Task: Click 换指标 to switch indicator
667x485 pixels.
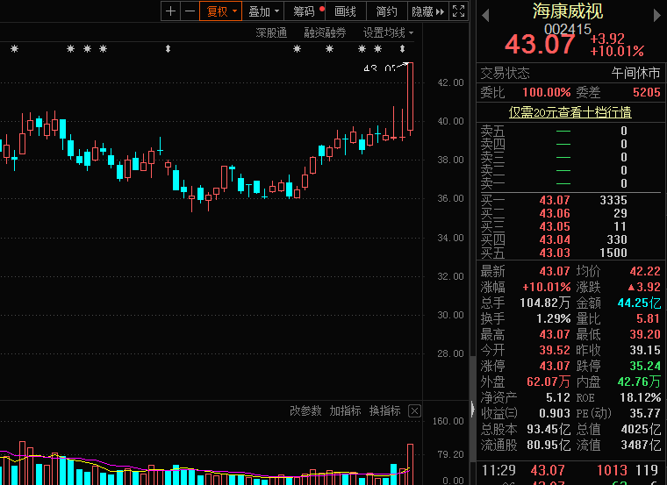Action: 385,410
